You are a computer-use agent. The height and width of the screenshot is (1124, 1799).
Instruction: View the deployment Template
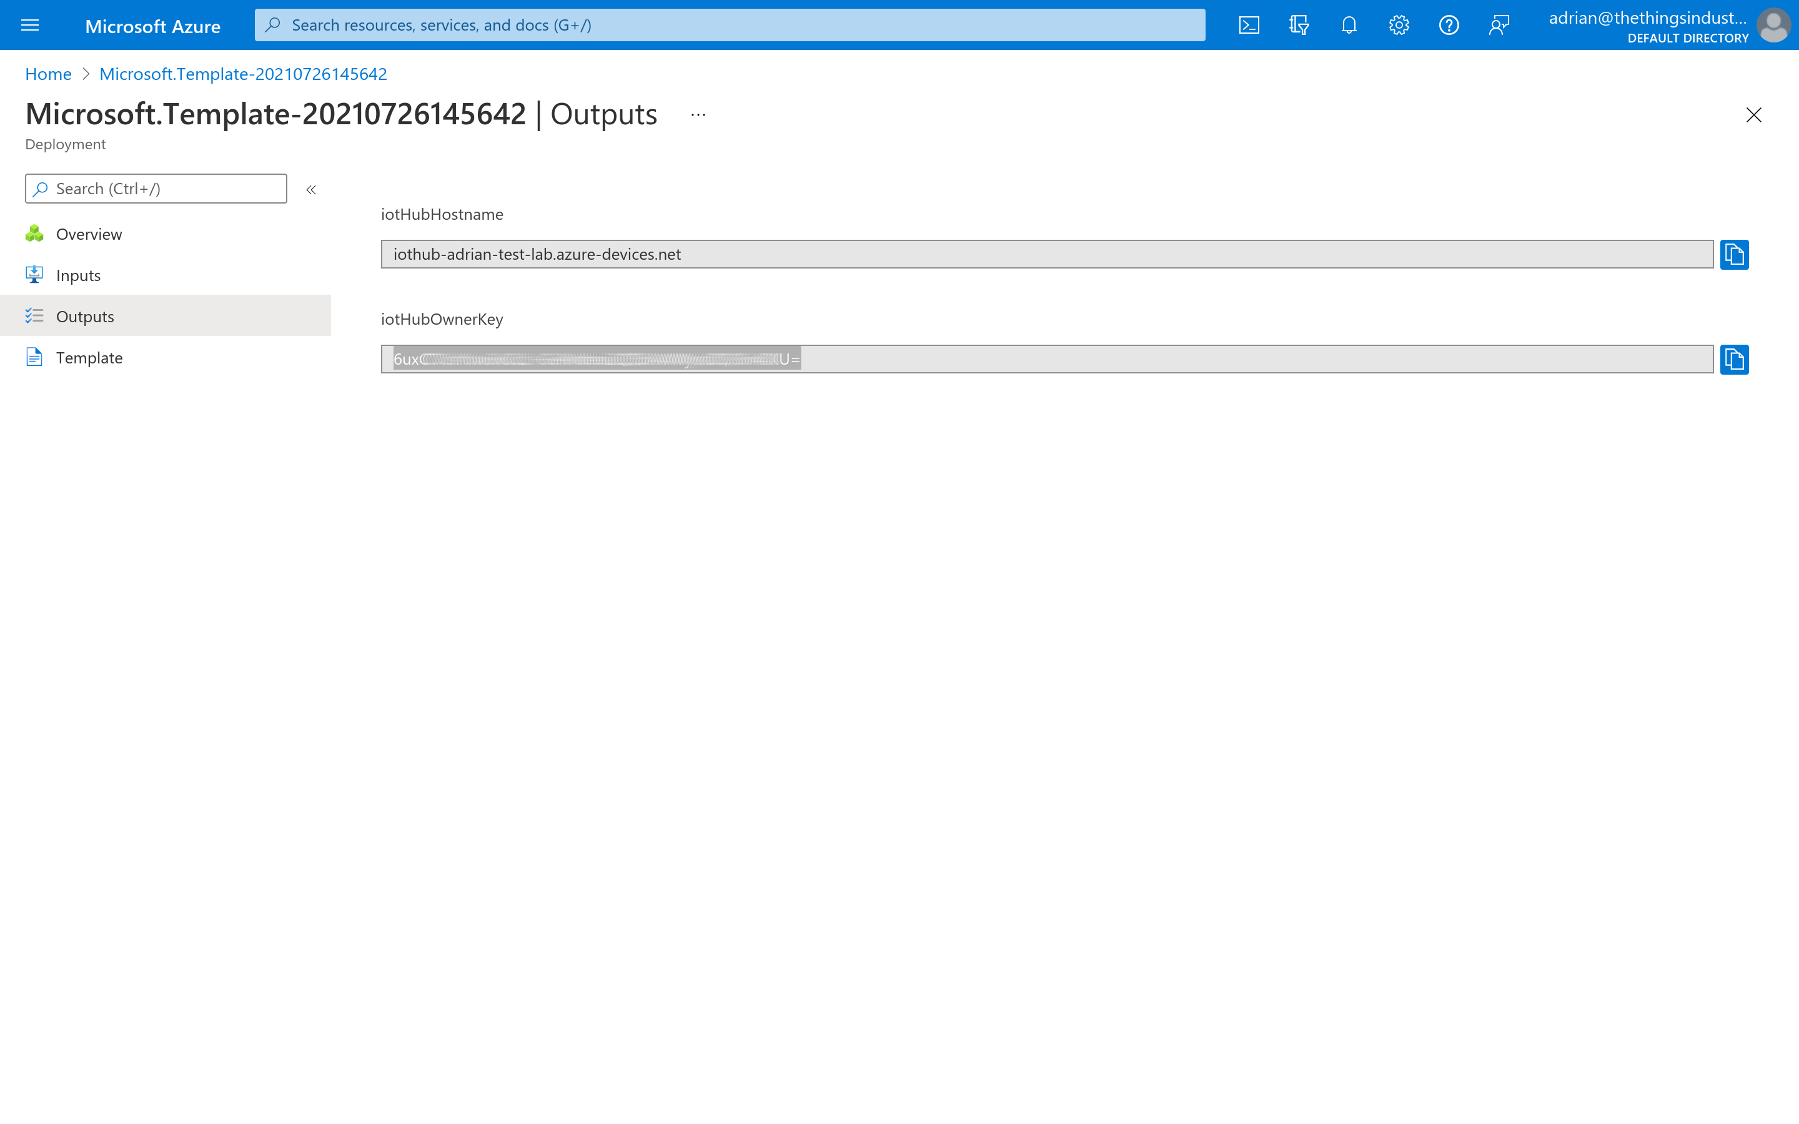pos(89,358)
